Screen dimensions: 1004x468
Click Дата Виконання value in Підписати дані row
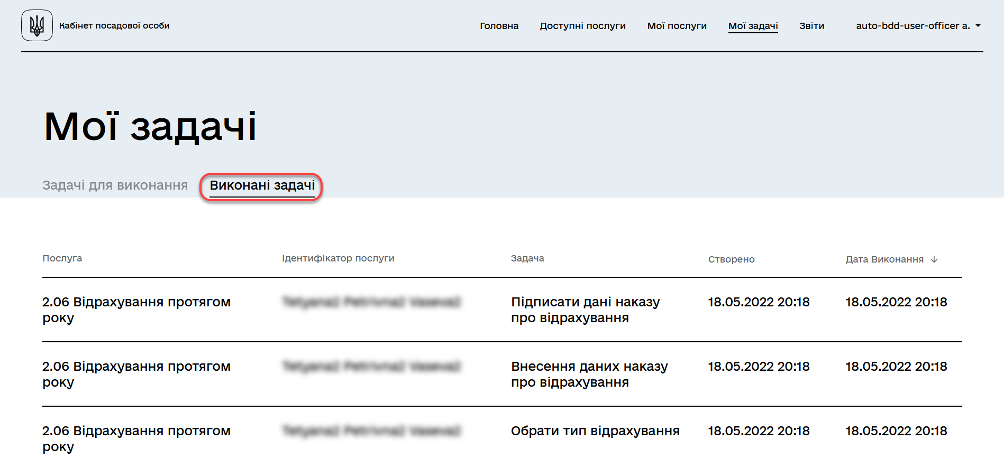point(896,302)
